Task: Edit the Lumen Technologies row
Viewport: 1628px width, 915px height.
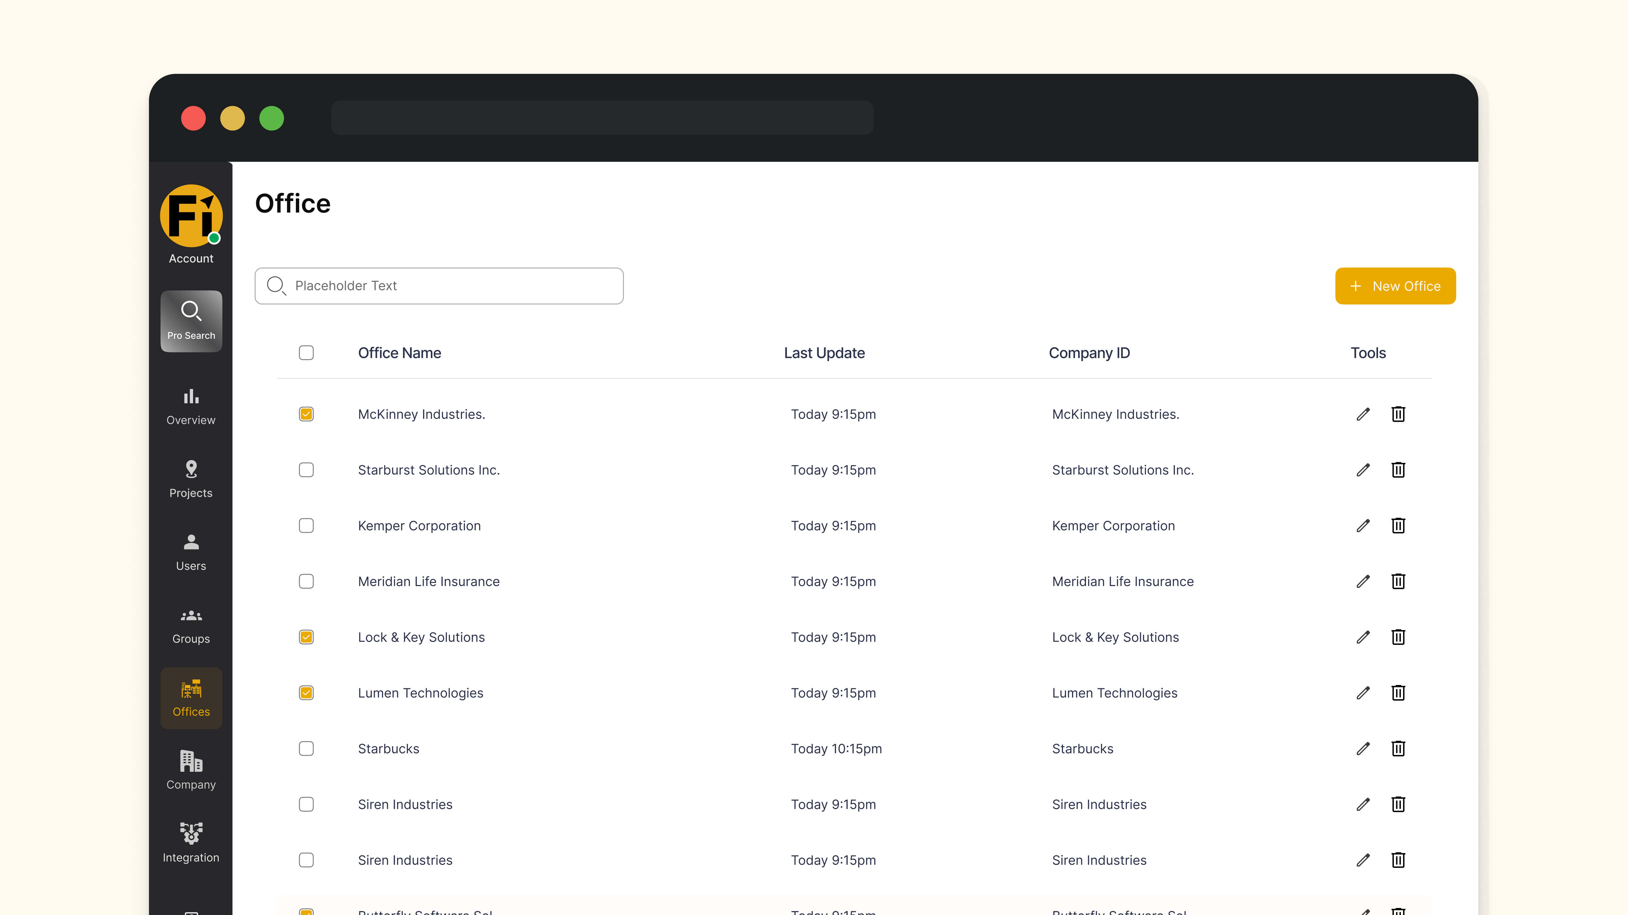Action: coord(1363,693)
